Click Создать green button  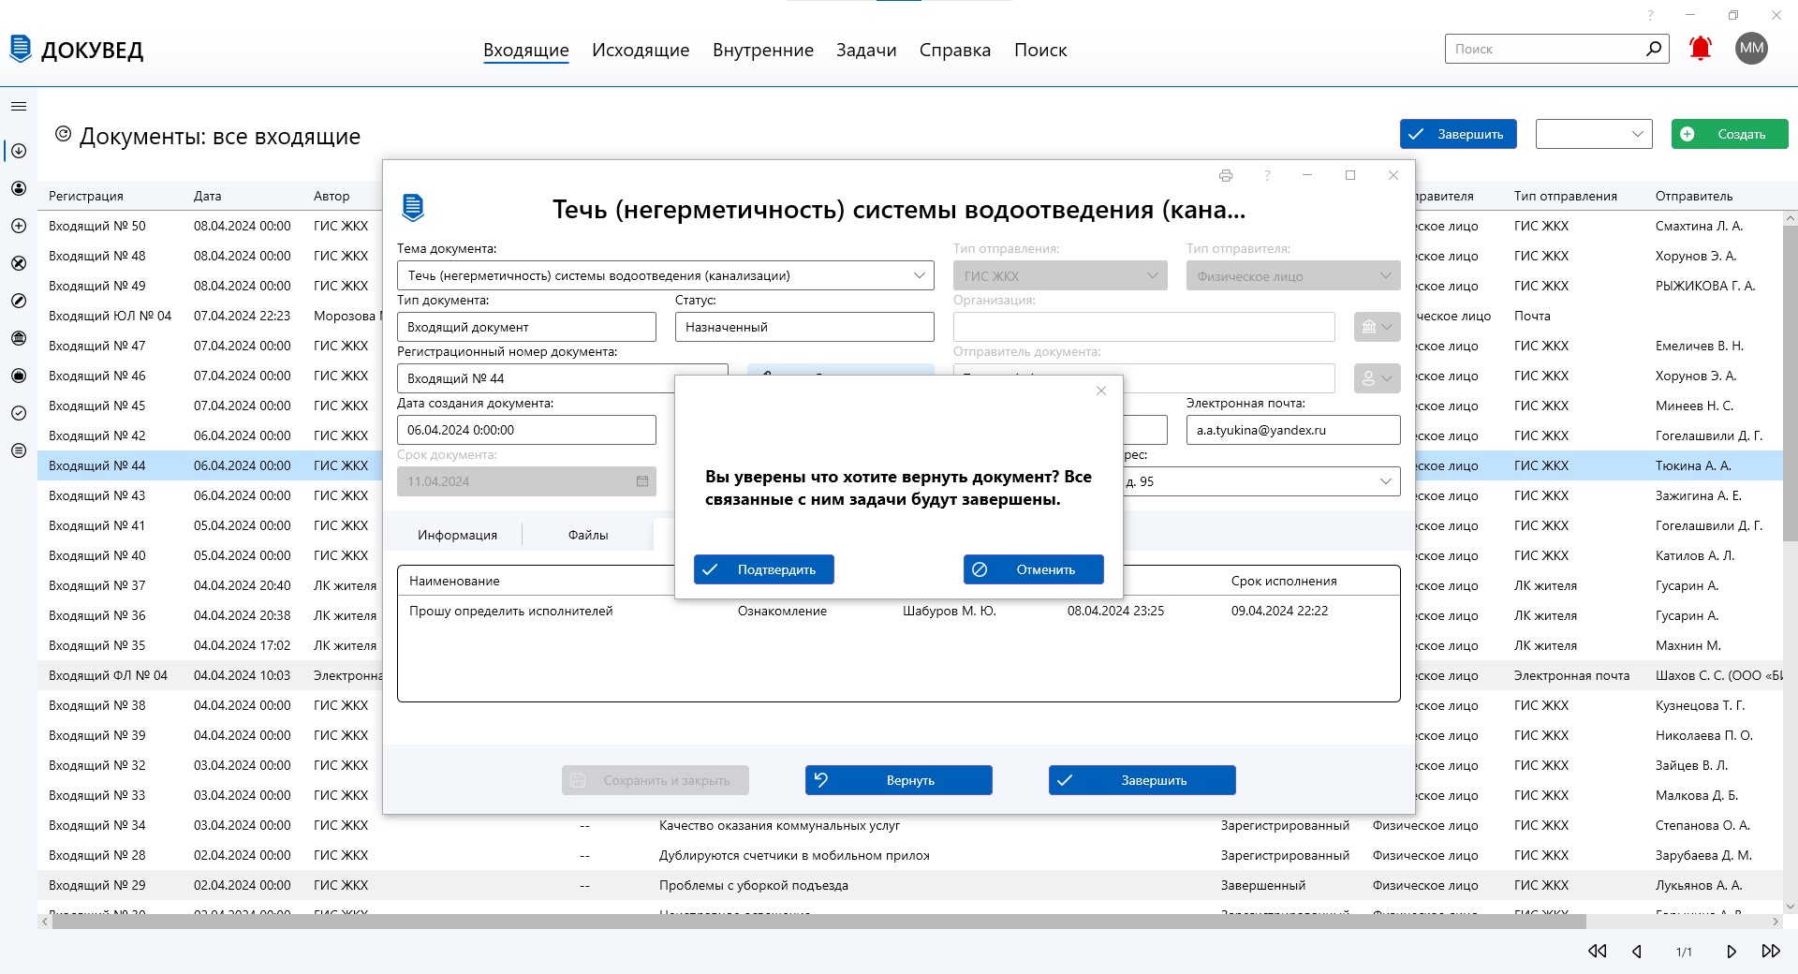click(1730, 134)
